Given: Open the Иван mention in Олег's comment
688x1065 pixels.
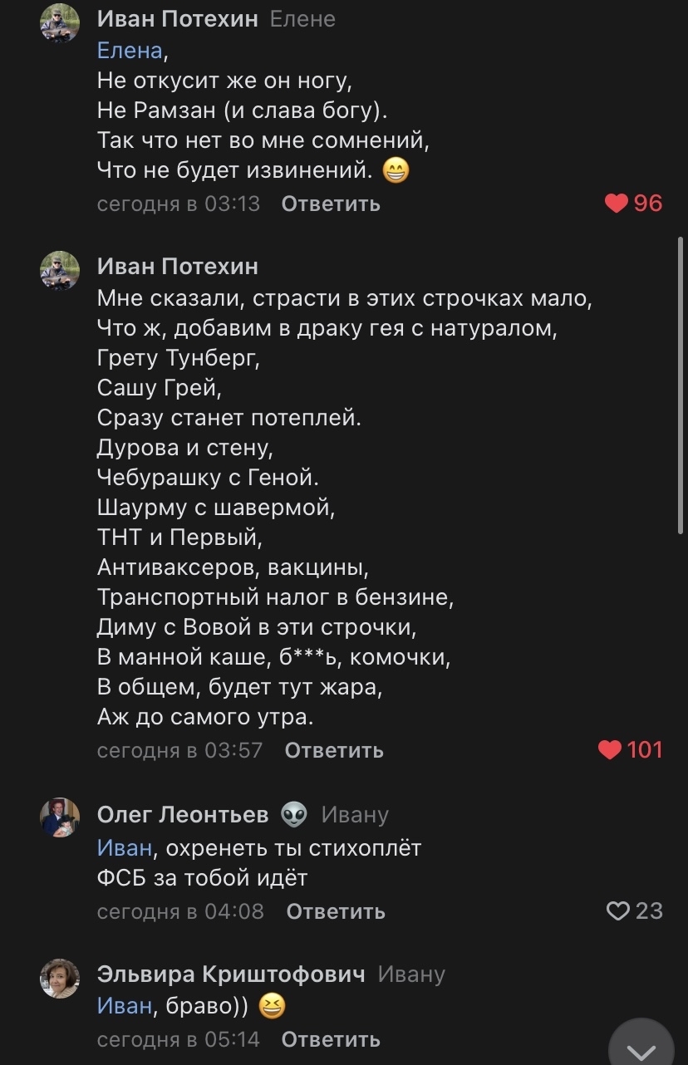Looking at the screenshot, I should 125,848.
